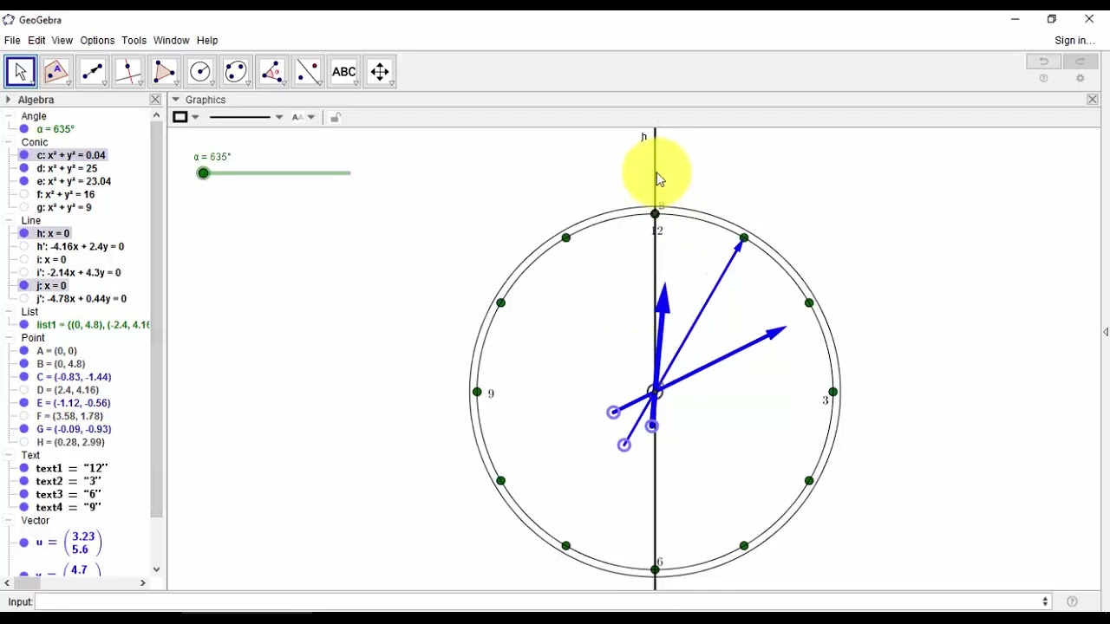Open the Window menu

[x=172, y=41]
